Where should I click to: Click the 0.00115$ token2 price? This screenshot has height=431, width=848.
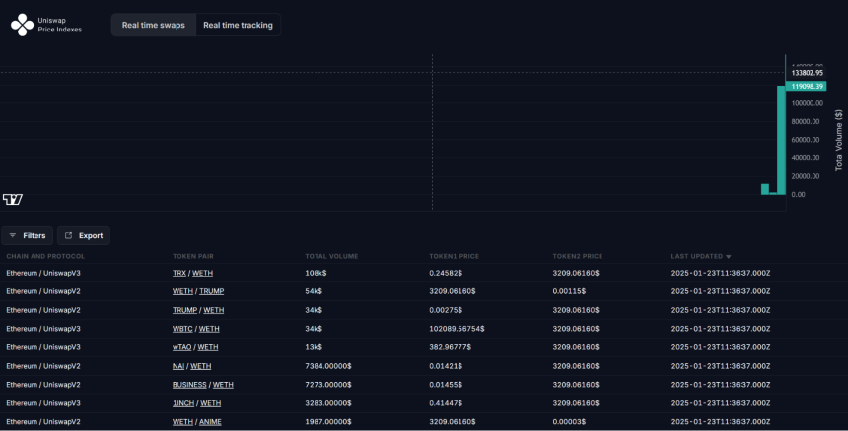(x=569, y=291)
